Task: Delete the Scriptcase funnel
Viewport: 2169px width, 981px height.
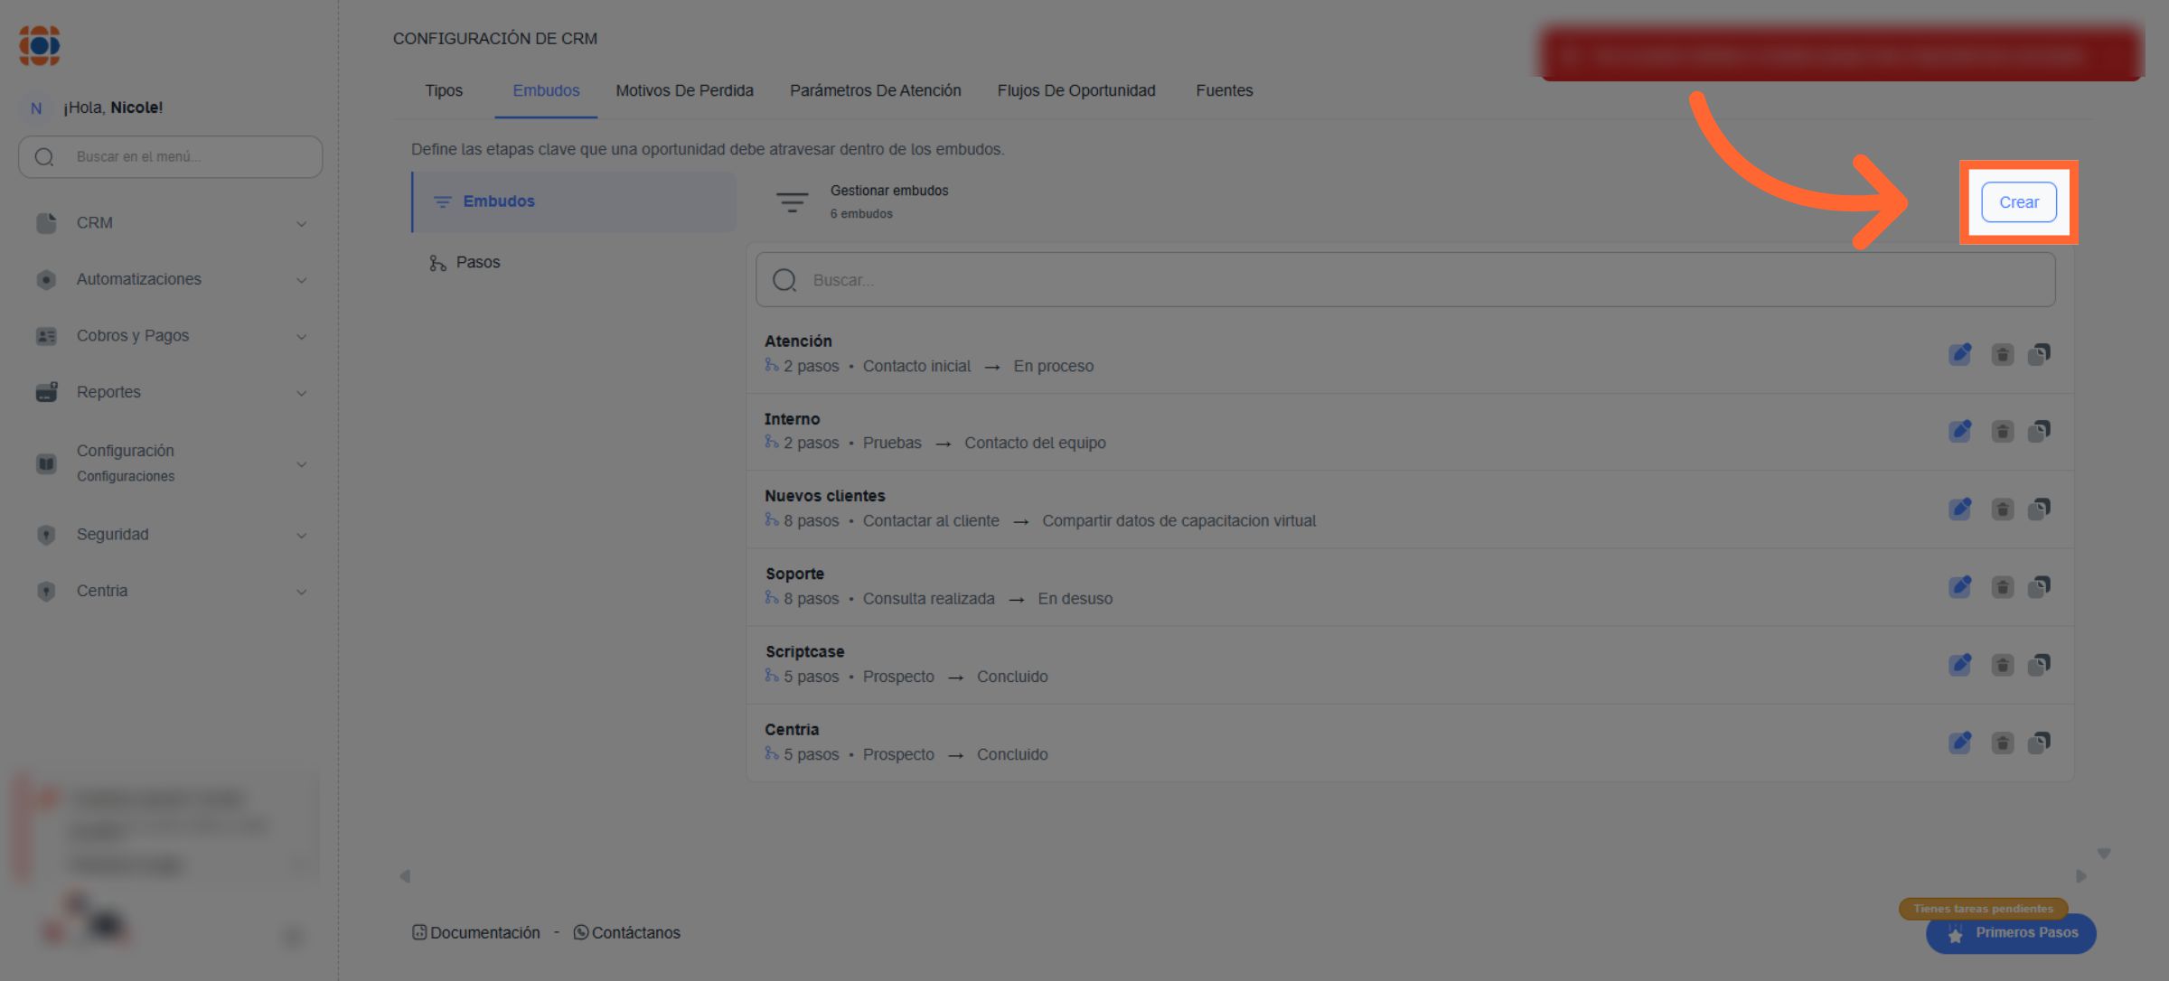Action: [x=2002, y=666]
